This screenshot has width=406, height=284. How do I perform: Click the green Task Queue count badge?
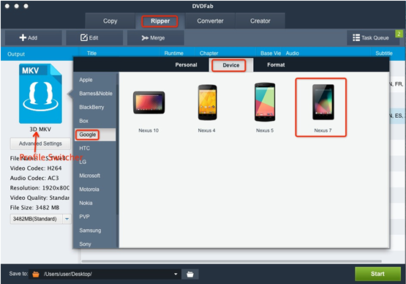(399, 34)
